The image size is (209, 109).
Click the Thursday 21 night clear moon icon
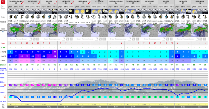pos(71,12)
